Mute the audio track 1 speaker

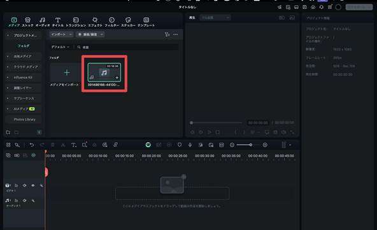[x=25, y=201]
